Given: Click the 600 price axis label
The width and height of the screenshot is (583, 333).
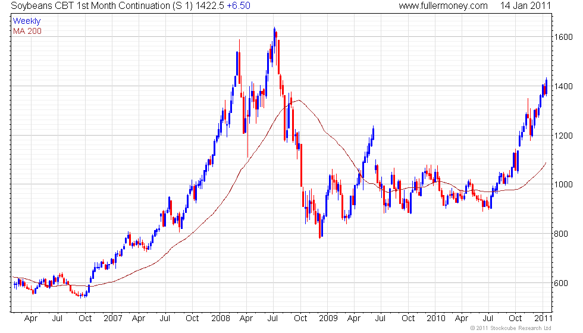Looking at the screenshot, I should click(560, 283).
